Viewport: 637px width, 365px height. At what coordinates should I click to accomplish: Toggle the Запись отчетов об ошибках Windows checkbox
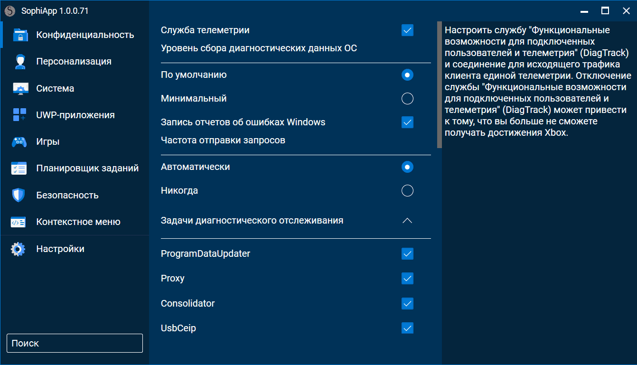(407, 122)
